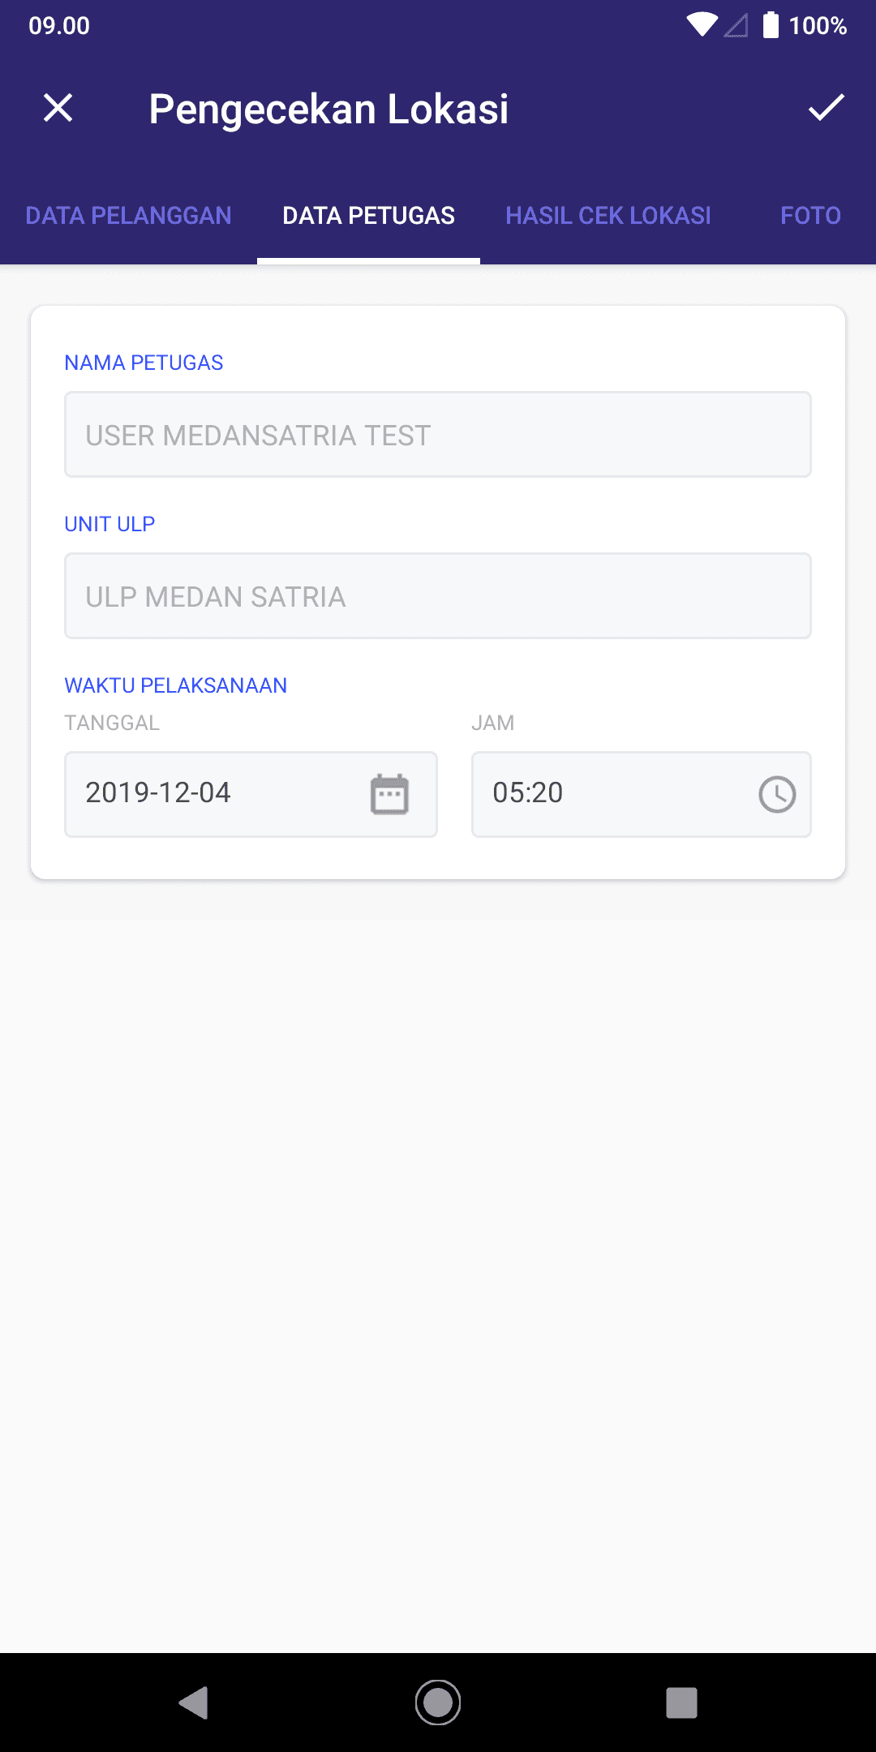Switch to the Data Pelanggan tab
876x1752 pixels.
tap(128, 216)
